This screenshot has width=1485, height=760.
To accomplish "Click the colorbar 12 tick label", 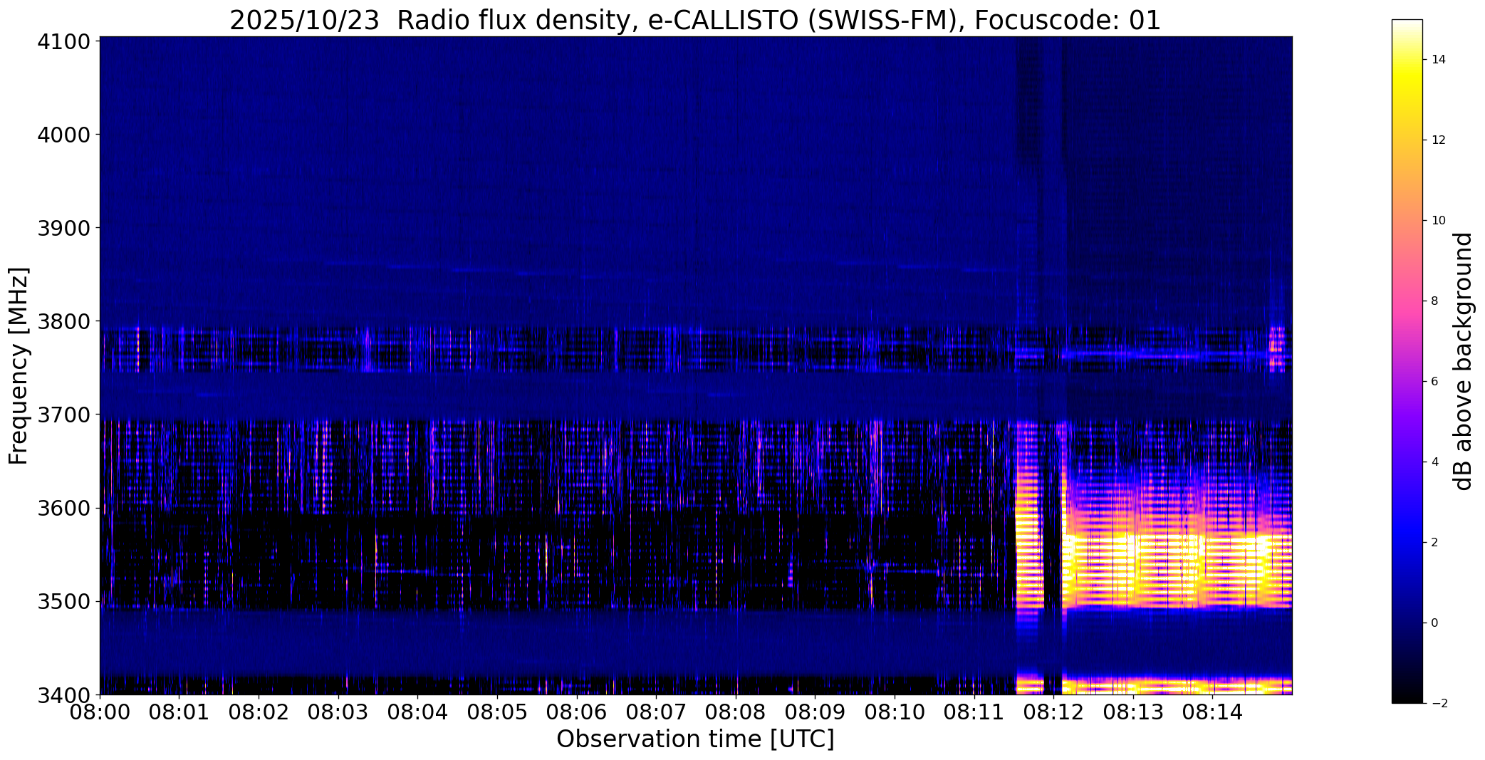I will coord(1439,140).
